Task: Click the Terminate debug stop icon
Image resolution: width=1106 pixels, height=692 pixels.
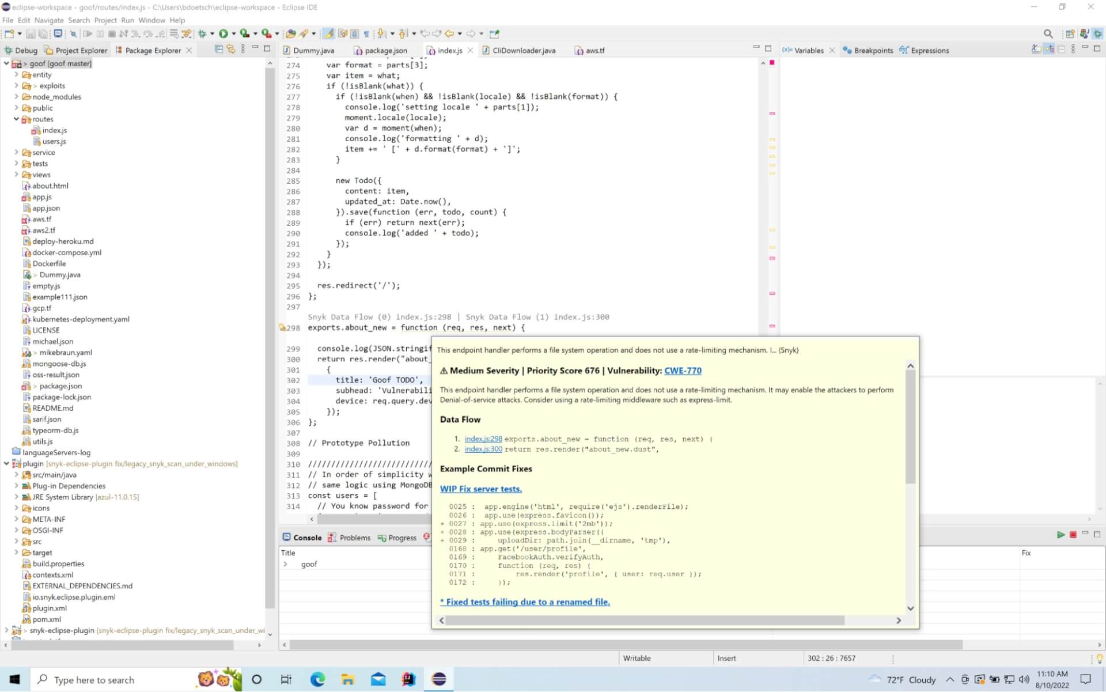Action: tap(112, 34)
